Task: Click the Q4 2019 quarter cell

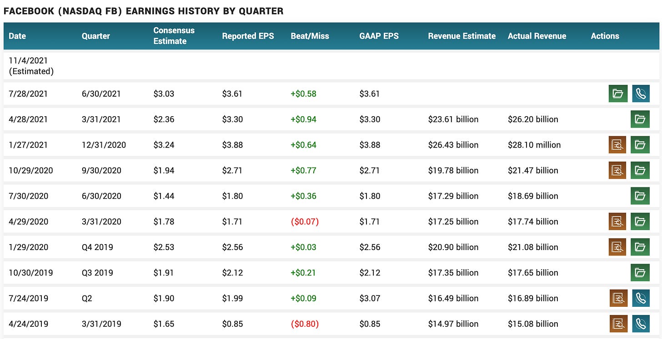Action: click(97, 247)
